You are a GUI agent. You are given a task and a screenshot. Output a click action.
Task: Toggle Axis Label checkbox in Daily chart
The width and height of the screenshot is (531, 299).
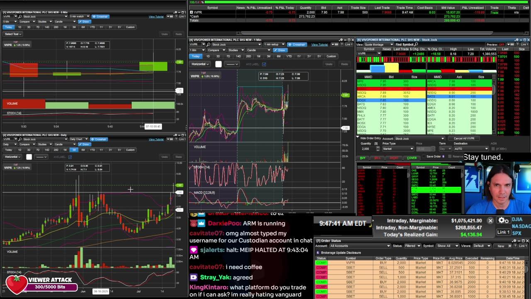tap(70, 157)
